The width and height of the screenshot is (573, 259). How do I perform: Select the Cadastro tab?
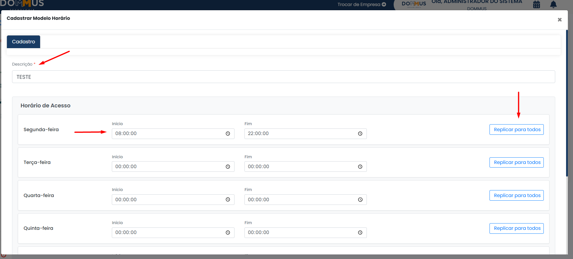coord(24,42)
